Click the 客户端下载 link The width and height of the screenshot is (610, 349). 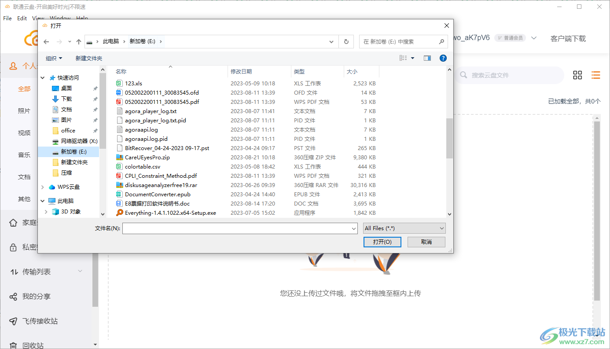click(568, 38)
